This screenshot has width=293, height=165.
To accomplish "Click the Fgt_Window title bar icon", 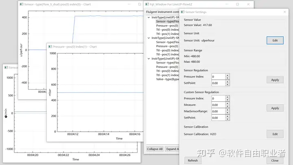I will click(x=147, y=4).
